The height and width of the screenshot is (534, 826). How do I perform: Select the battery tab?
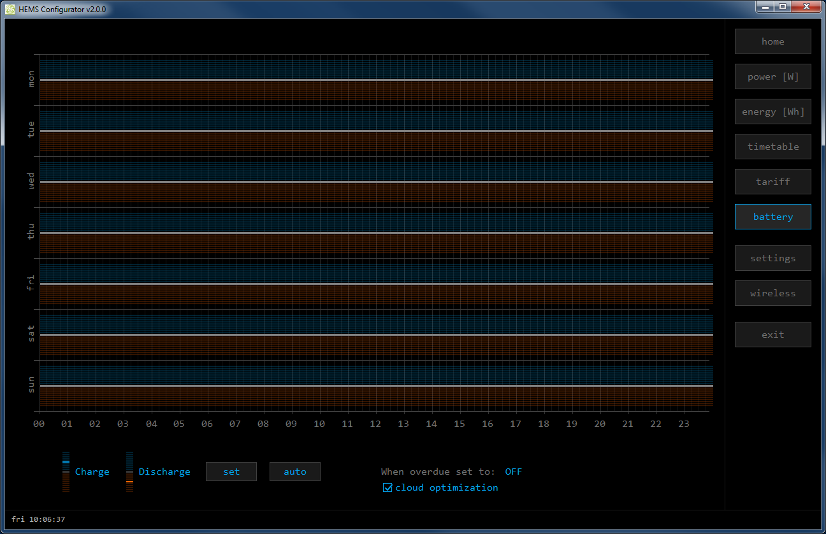pos(772,217)
